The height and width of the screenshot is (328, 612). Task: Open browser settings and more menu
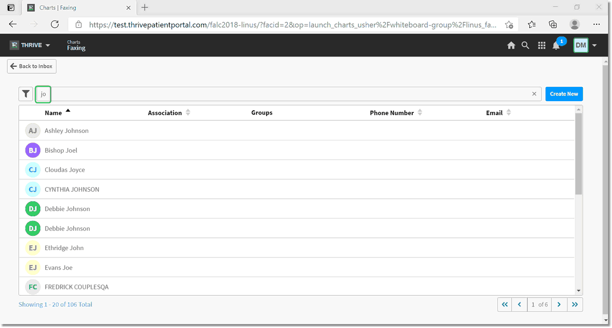point(597,24)
